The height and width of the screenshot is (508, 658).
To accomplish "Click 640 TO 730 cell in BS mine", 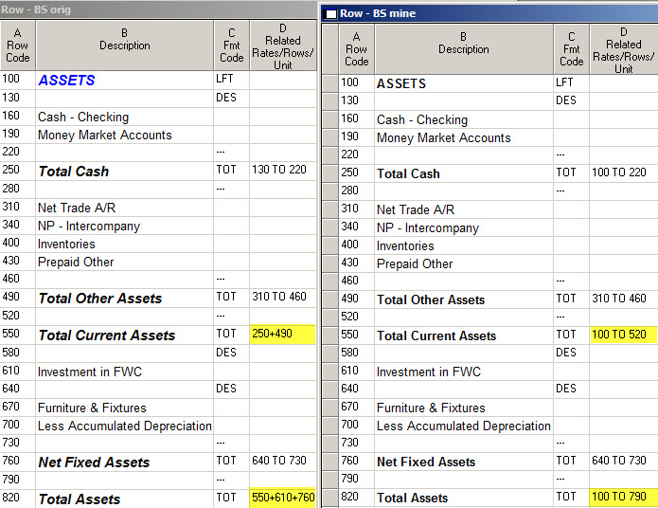I will click(x=623, y=462).
